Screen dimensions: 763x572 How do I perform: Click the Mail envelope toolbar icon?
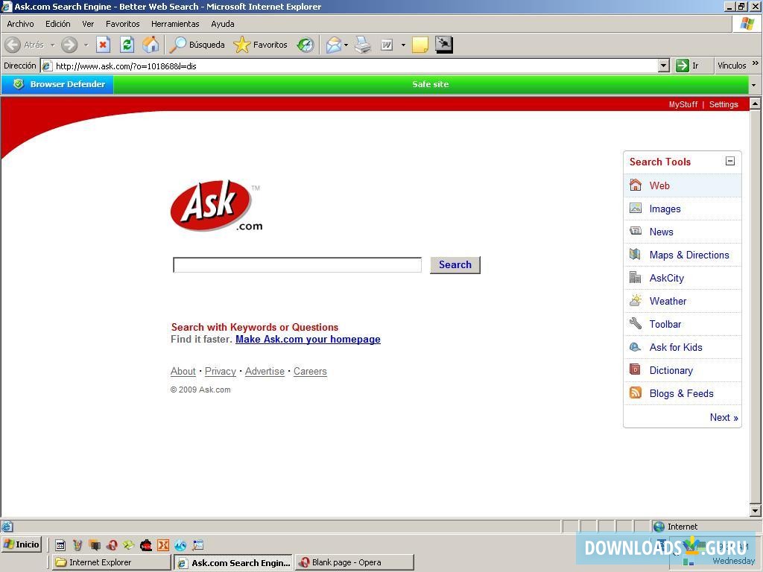click(333, 45)
